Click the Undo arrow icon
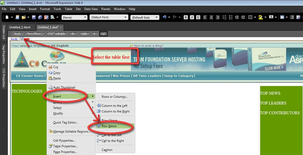Screen dimensions: 303x155 (x=165, y=17)
